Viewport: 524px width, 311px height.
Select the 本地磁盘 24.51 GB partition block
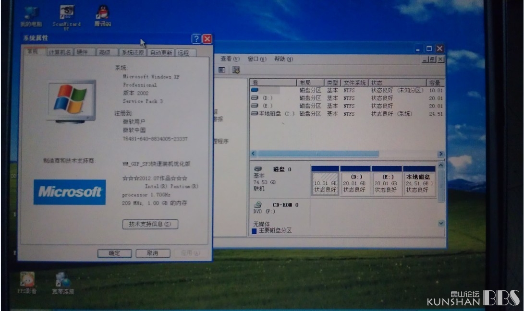pos(419,181)
